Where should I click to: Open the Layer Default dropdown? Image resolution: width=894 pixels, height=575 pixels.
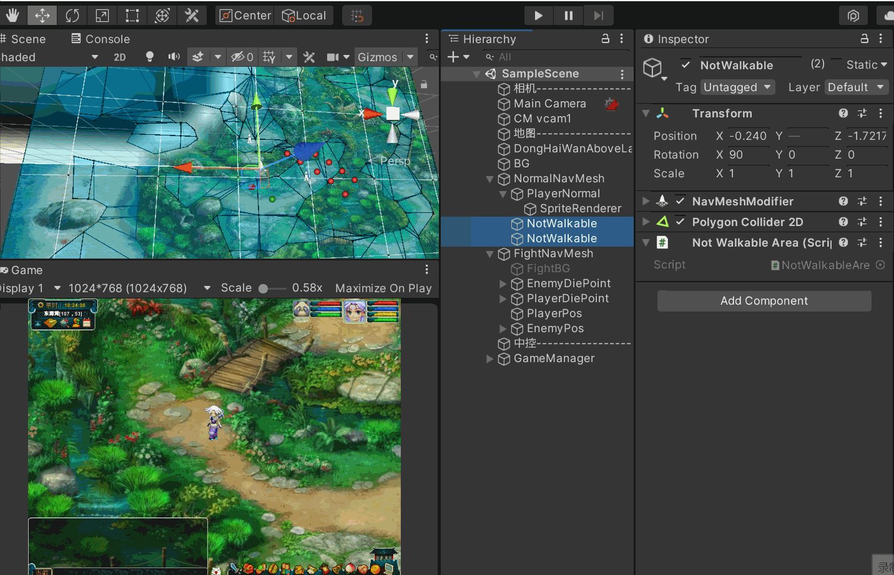(857, 87)
